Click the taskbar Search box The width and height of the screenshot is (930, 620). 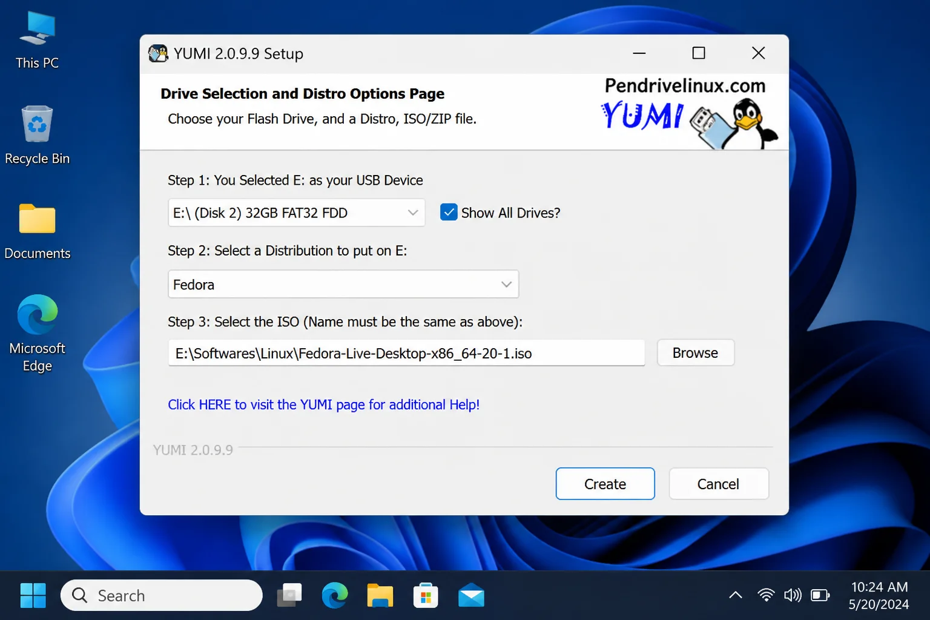[x=162, y=596]
